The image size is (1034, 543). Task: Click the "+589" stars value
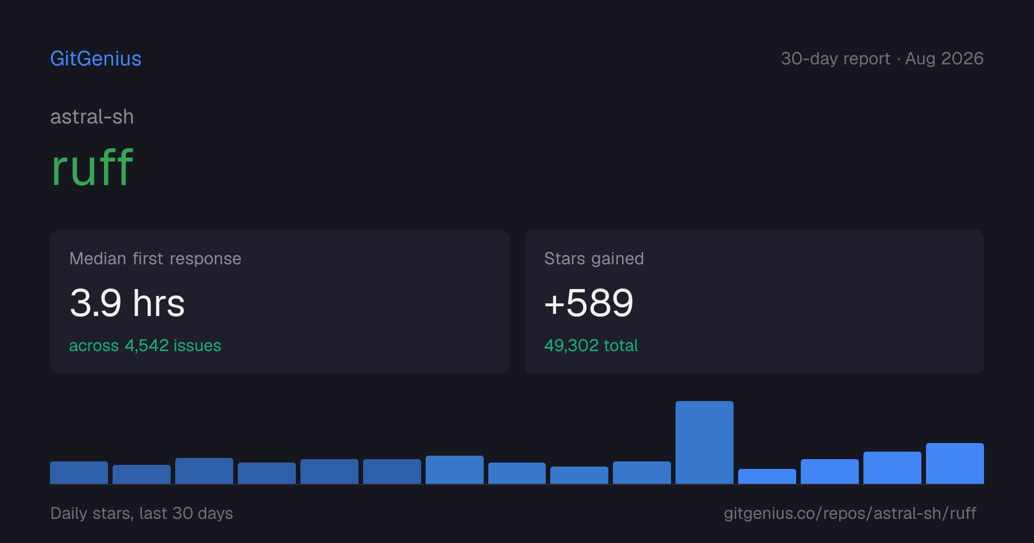[589, 303]
